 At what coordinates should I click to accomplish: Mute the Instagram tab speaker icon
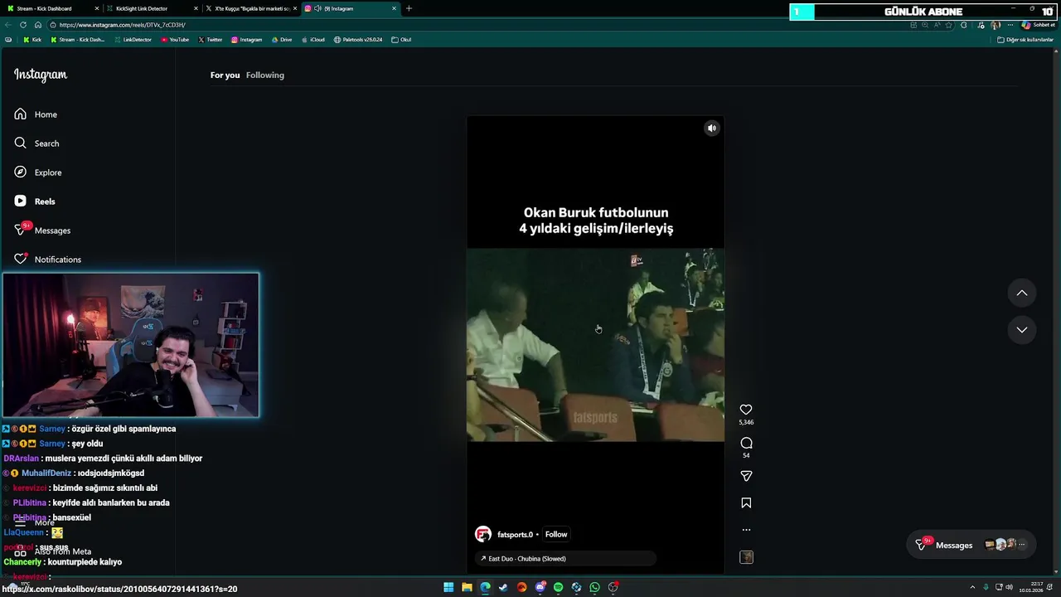pyautogui.click(x=317, y=8)
